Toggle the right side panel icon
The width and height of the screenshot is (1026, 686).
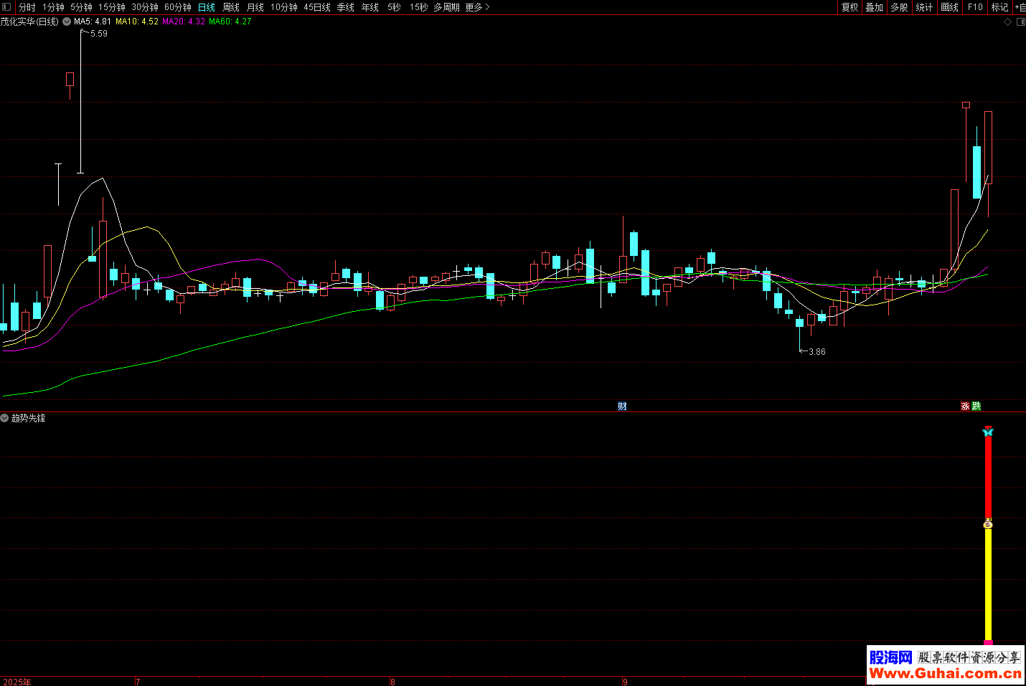click(x=1020, y=22)
